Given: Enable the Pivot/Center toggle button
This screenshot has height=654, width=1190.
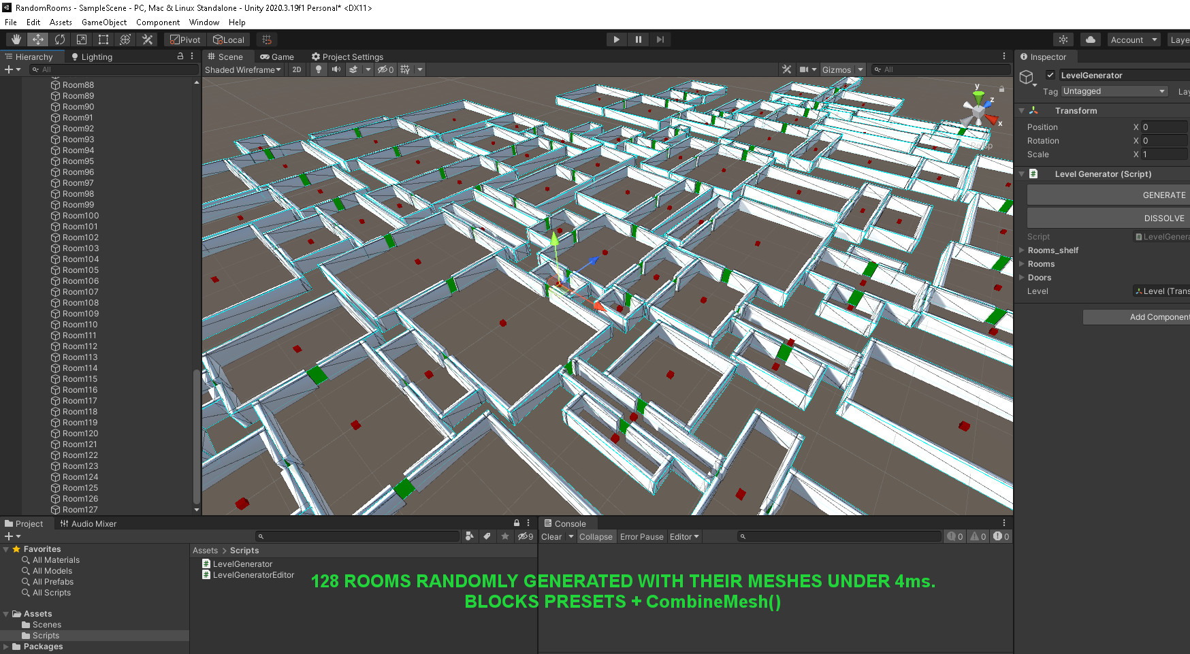Looking at the screenshot, I should point(184,39).
